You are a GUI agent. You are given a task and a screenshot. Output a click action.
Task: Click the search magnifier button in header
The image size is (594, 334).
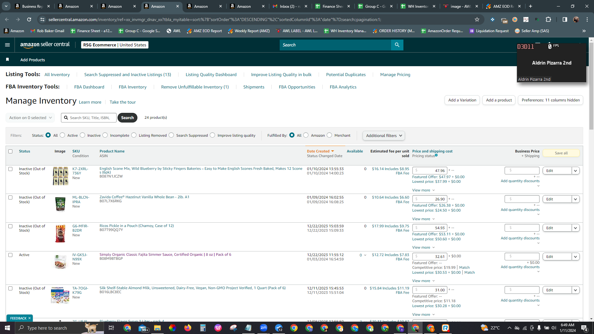[x=397, y=45]
